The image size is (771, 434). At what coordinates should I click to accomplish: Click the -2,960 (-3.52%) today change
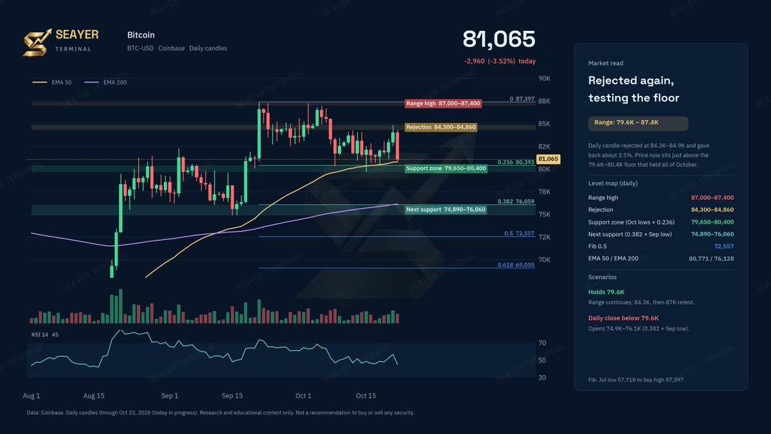tap(499, 61)
